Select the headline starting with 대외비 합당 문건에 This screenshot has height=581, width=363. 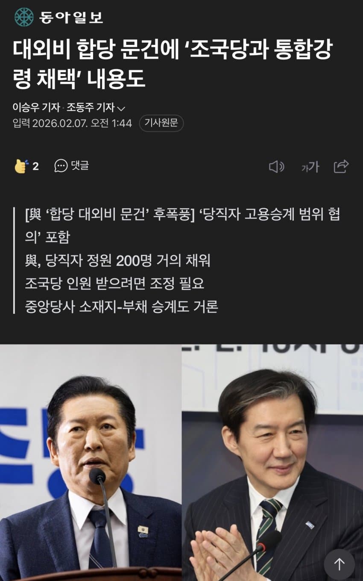173,64
